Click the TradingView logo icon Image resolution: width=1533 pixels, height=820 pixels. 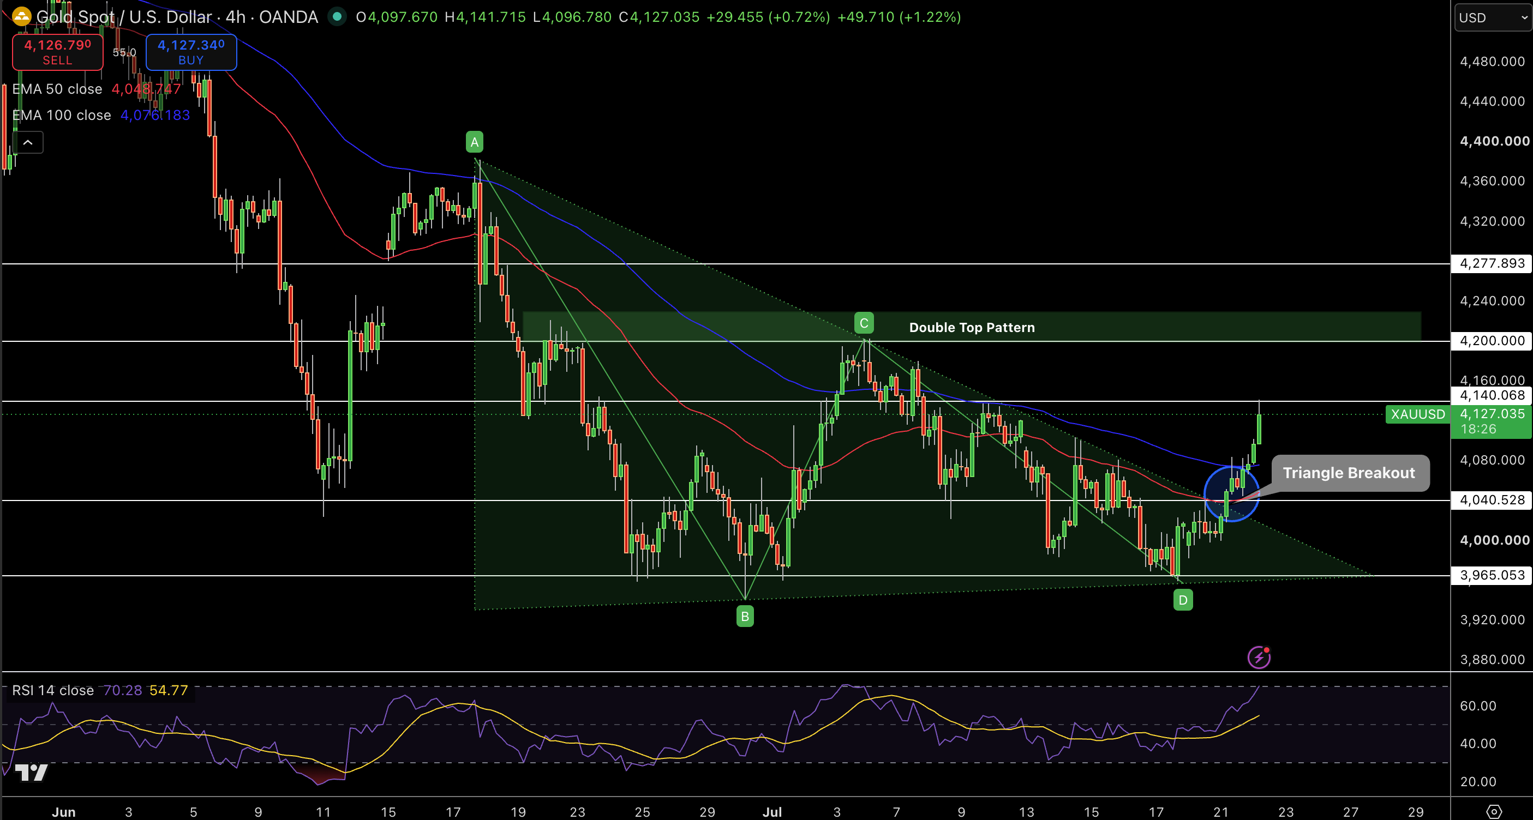click(31, 772)
